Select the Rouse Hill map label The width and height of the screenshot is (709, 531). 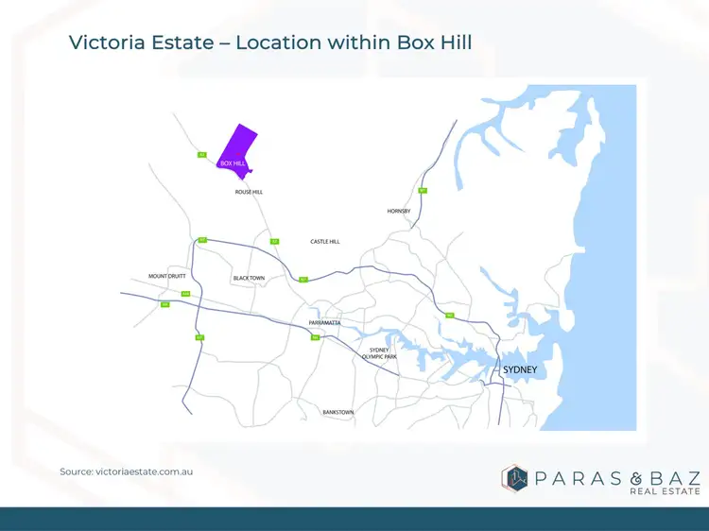249,192
